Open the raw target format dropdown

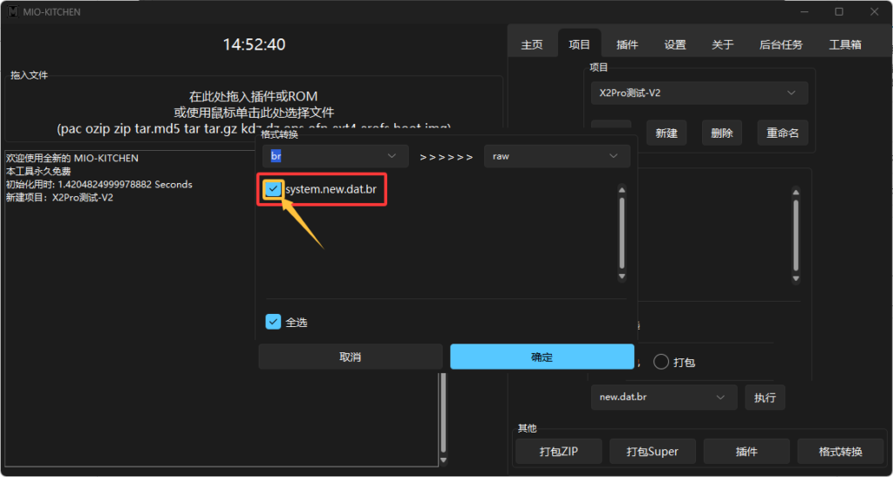click(x=557, y=156)
